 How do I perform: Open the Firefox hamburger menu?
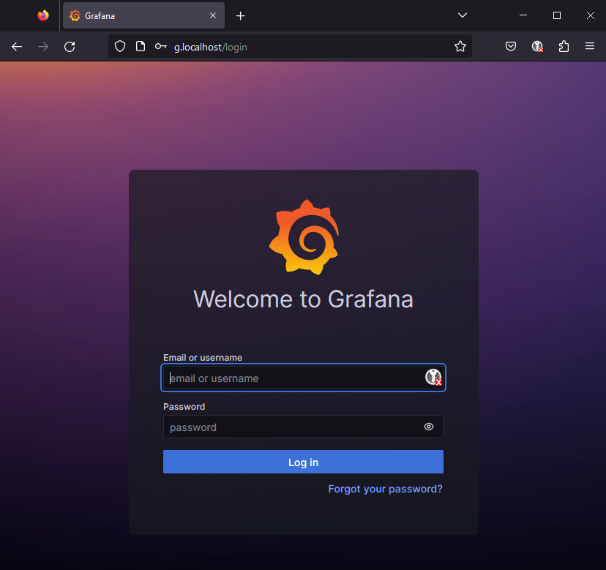[x=590, y=47]
